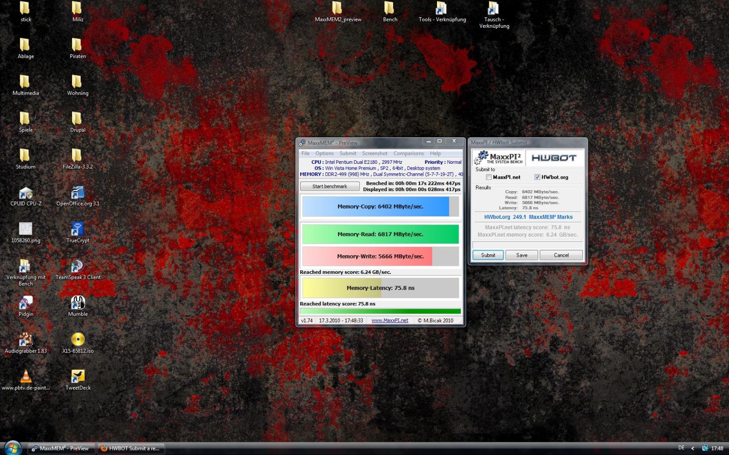Open the Comparisons menu

pos(409,153)
